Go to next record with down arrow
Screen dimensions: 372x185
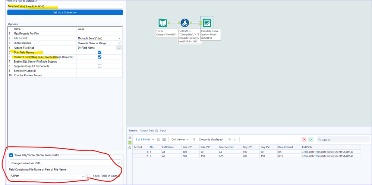[x=235, y=140]
